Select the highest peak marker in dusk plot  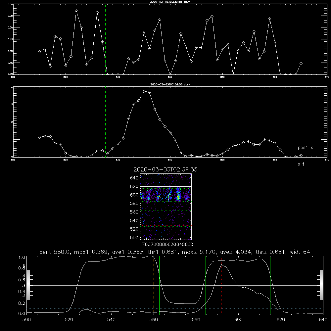point(144,91)
